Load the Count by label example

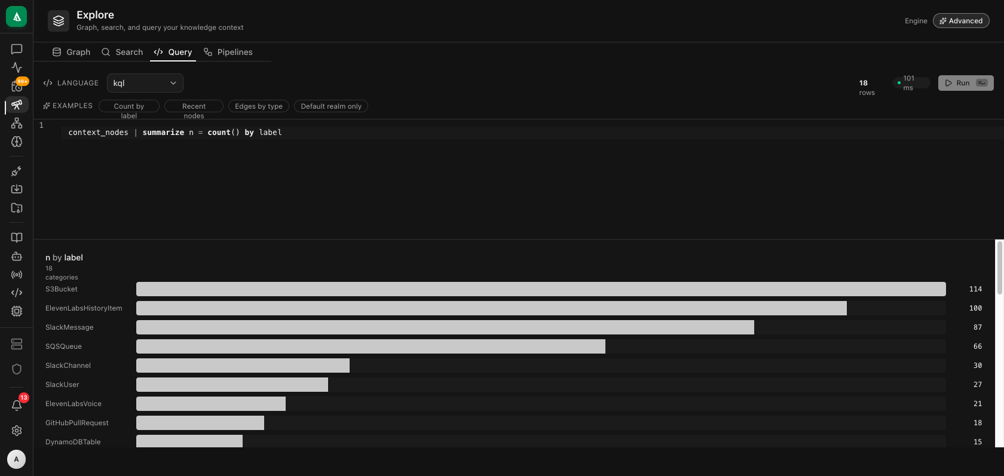tap(129, 106)
